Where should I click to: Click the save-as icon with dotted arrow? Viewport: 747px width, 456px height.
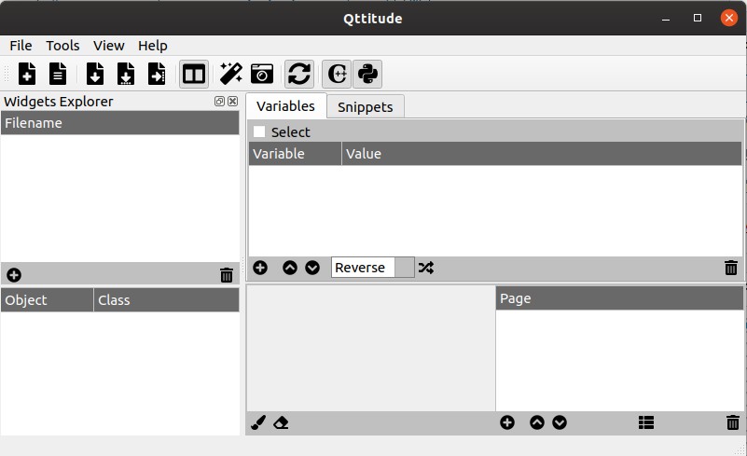point(126,74)
